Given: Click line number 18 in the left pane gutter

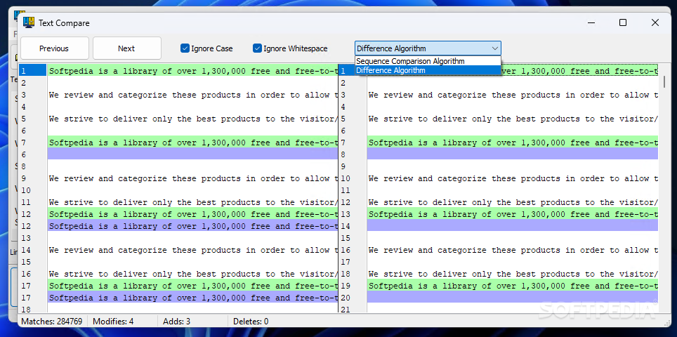Looking at the screenshot, I should pos(25,310).
